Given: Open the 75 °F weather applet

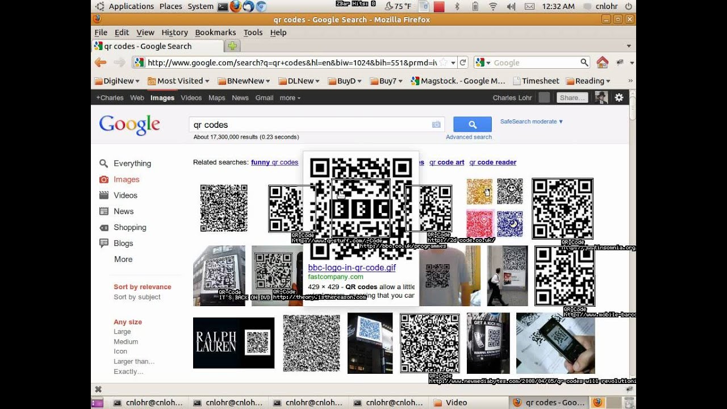Looking at the screenshot, I should [x=398, y=6].
